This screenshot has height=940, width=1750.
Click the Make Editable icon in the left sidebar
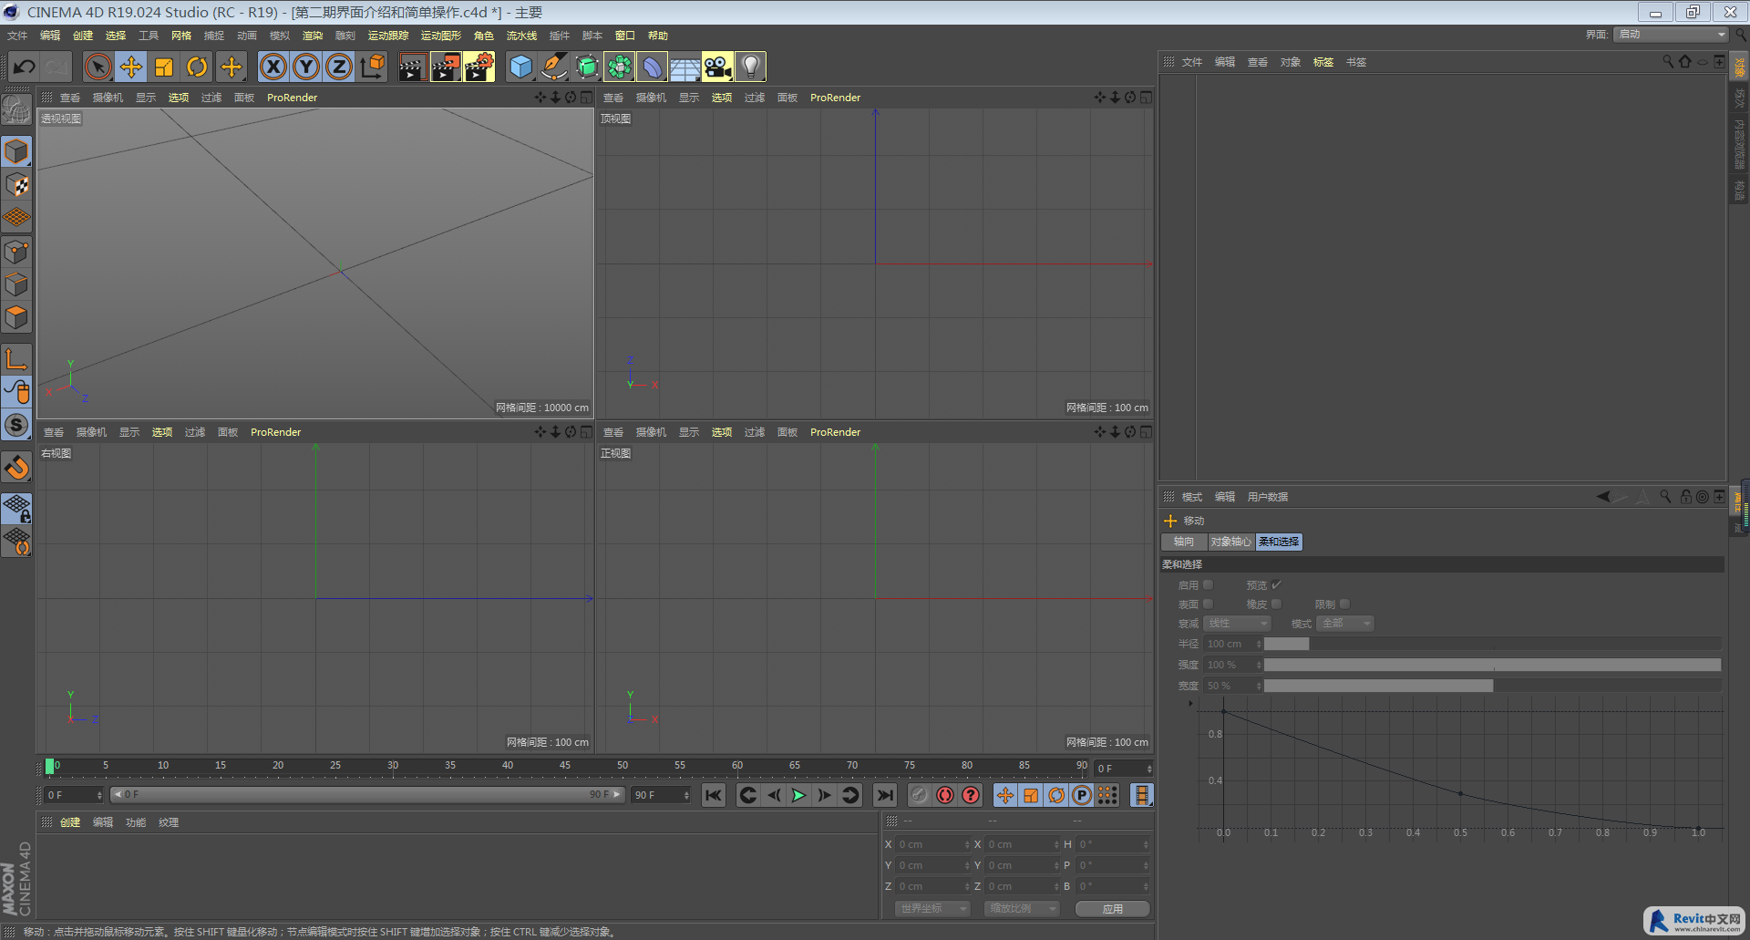[16, 110]
